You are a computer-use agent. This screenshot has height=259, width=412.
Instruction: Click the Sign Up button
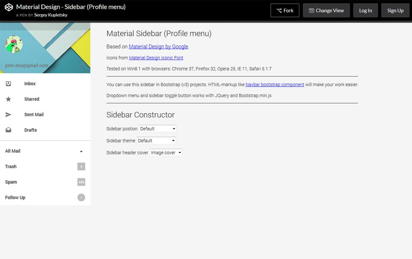(x=395, y=10)
